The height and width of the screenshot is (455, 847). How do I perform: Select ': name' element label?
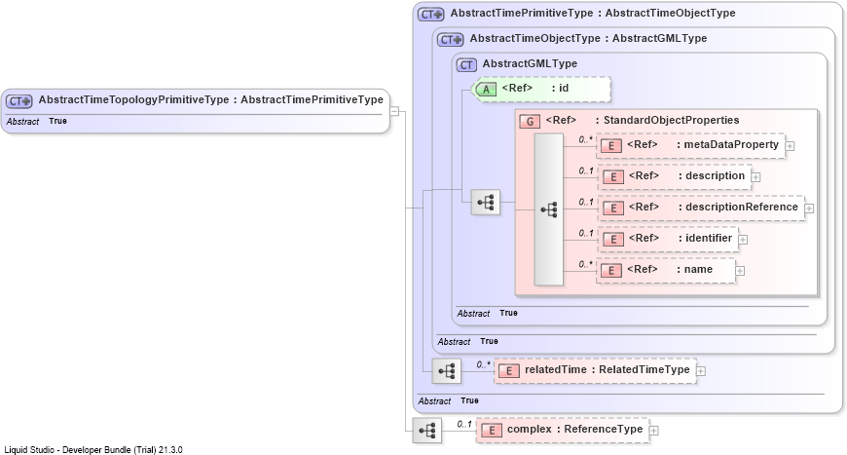click(x=695, y=270)
